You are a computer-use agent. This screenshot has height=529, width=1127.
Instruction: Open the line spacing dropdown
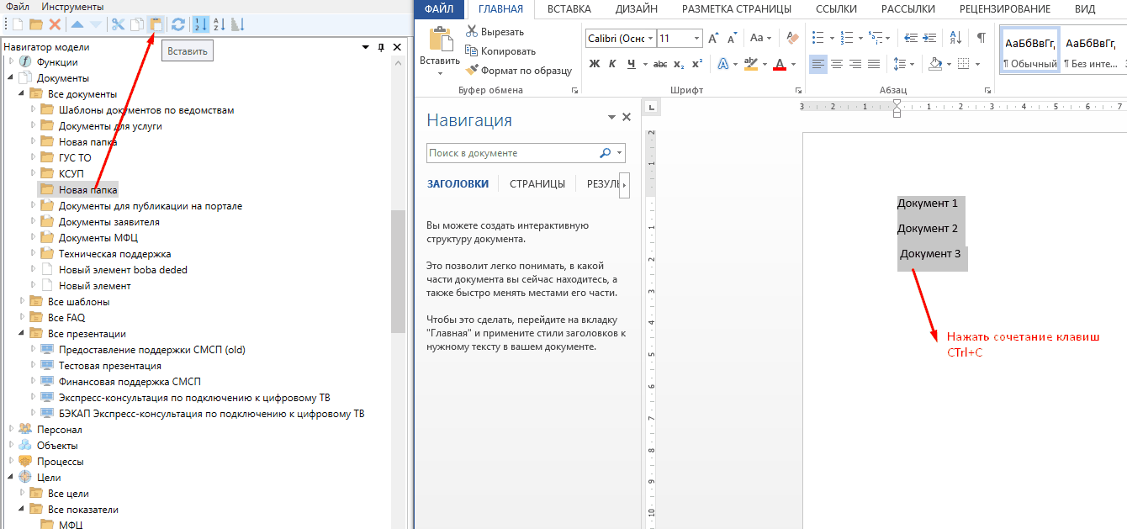coord(913,64)
